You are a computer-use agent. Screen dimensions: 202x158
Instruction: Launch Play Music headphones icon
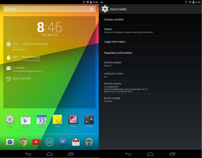point(89,142)
